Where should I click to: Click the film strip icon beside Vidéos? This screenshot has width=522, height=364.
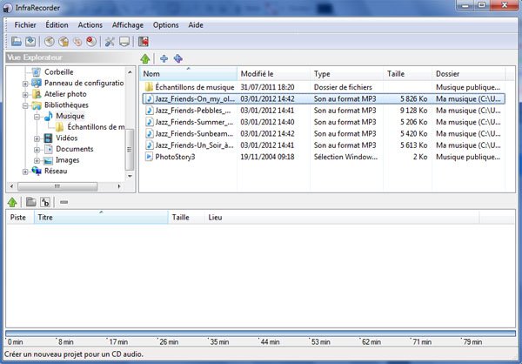click(48, 138)
